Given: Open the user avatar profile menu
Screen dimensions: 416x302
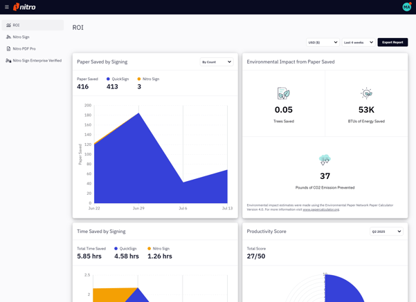Looking at the screenshot, I should [x=406, y=7].
